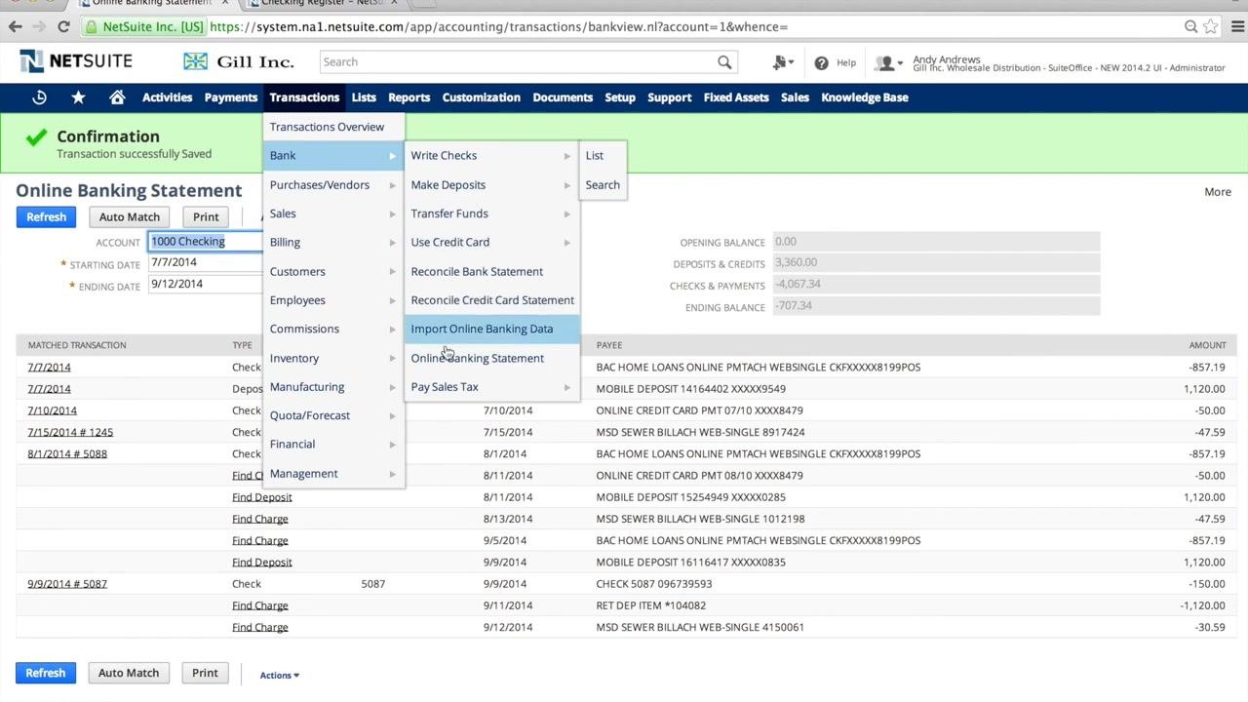Click the browser back arrow
Viewport: 1248px width, 702px height.
click(x=14, y=27)
